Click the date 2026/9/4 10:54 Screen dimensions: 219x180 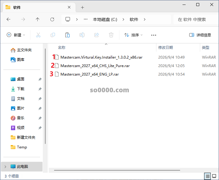(171, 74)
